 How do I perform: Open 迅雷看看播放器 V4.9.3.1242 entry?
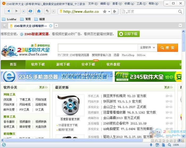(x=130, y=112)
